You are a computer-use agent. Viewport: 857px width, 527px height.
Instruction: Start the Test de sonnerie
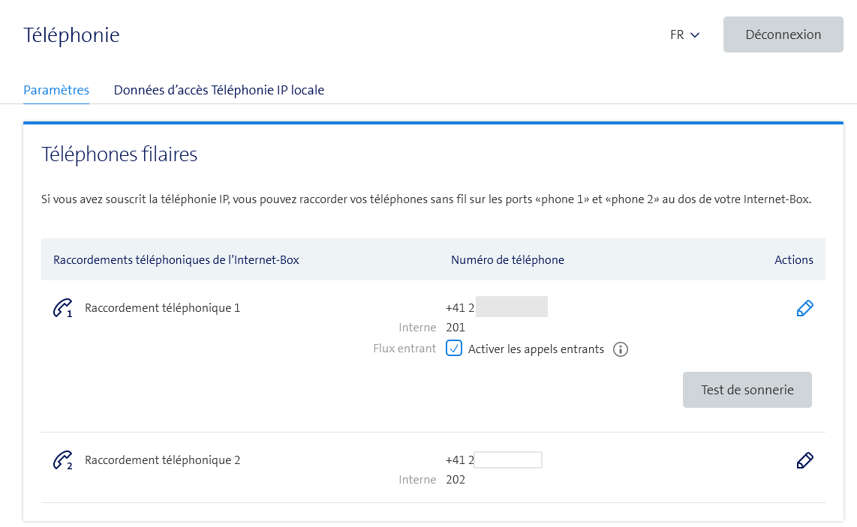(747, 390)
